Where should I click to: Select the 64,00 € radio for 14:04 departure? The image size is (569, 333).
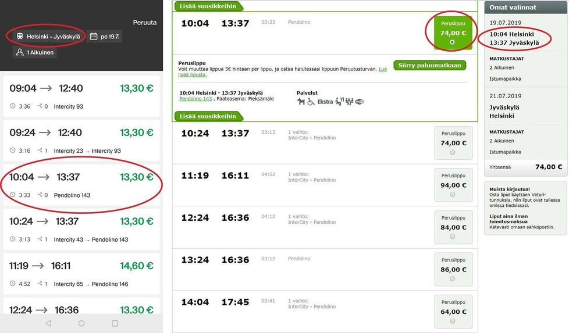pyautogui.click(x=453, y=321)
